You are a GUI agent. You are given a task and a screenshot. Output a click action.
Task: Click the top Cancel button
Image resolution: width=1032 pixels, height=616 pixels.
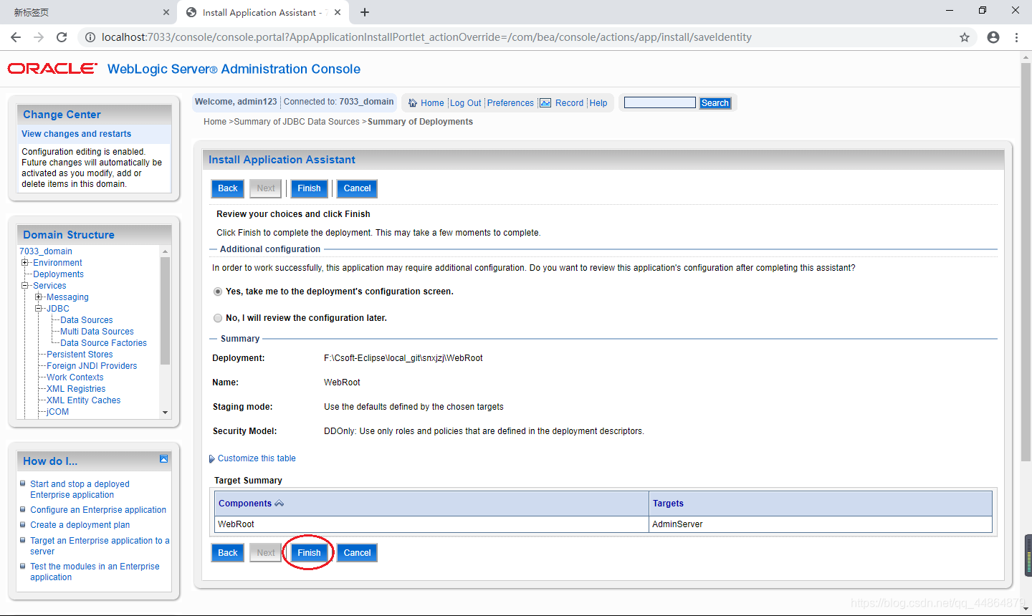[x=357, y=188]
